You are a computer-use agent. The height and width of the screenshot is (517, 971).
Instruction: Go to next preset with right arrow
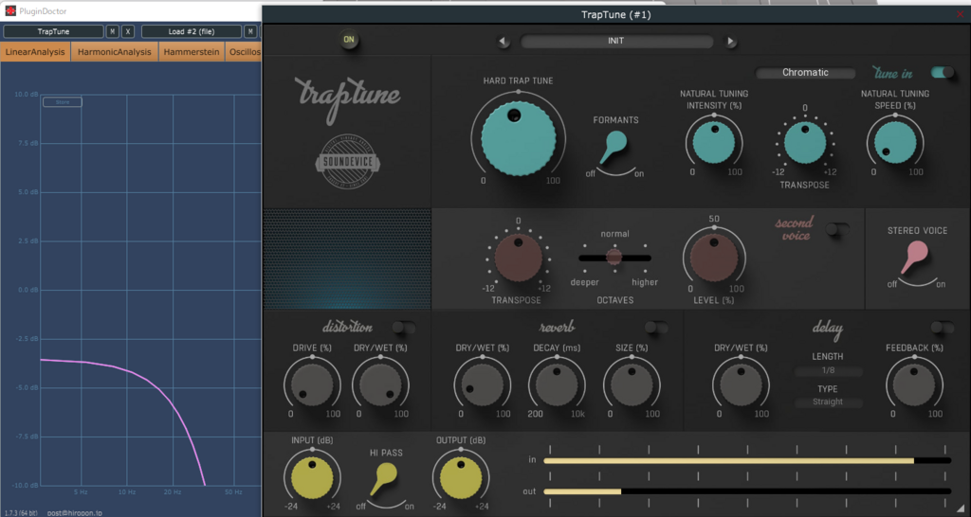[731, 42]
